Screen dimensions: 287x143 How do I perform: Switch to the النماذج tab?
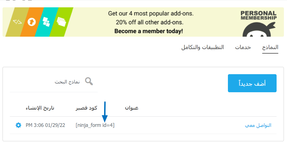(x=270, y=47)
